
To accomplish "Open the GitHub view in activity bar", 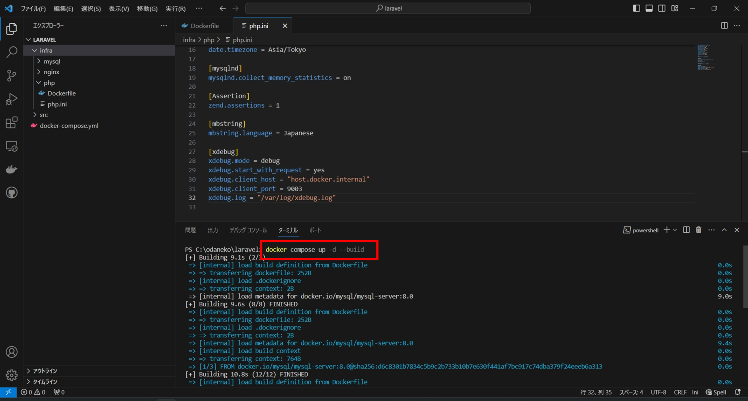I will click(12, 192).
